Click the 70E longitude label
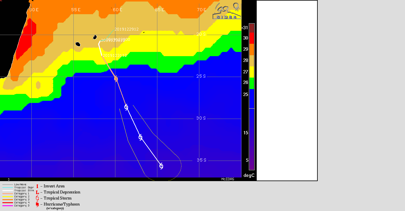This screenshot has height=211, width=405. pyautogui.click(x=201, y=10)
